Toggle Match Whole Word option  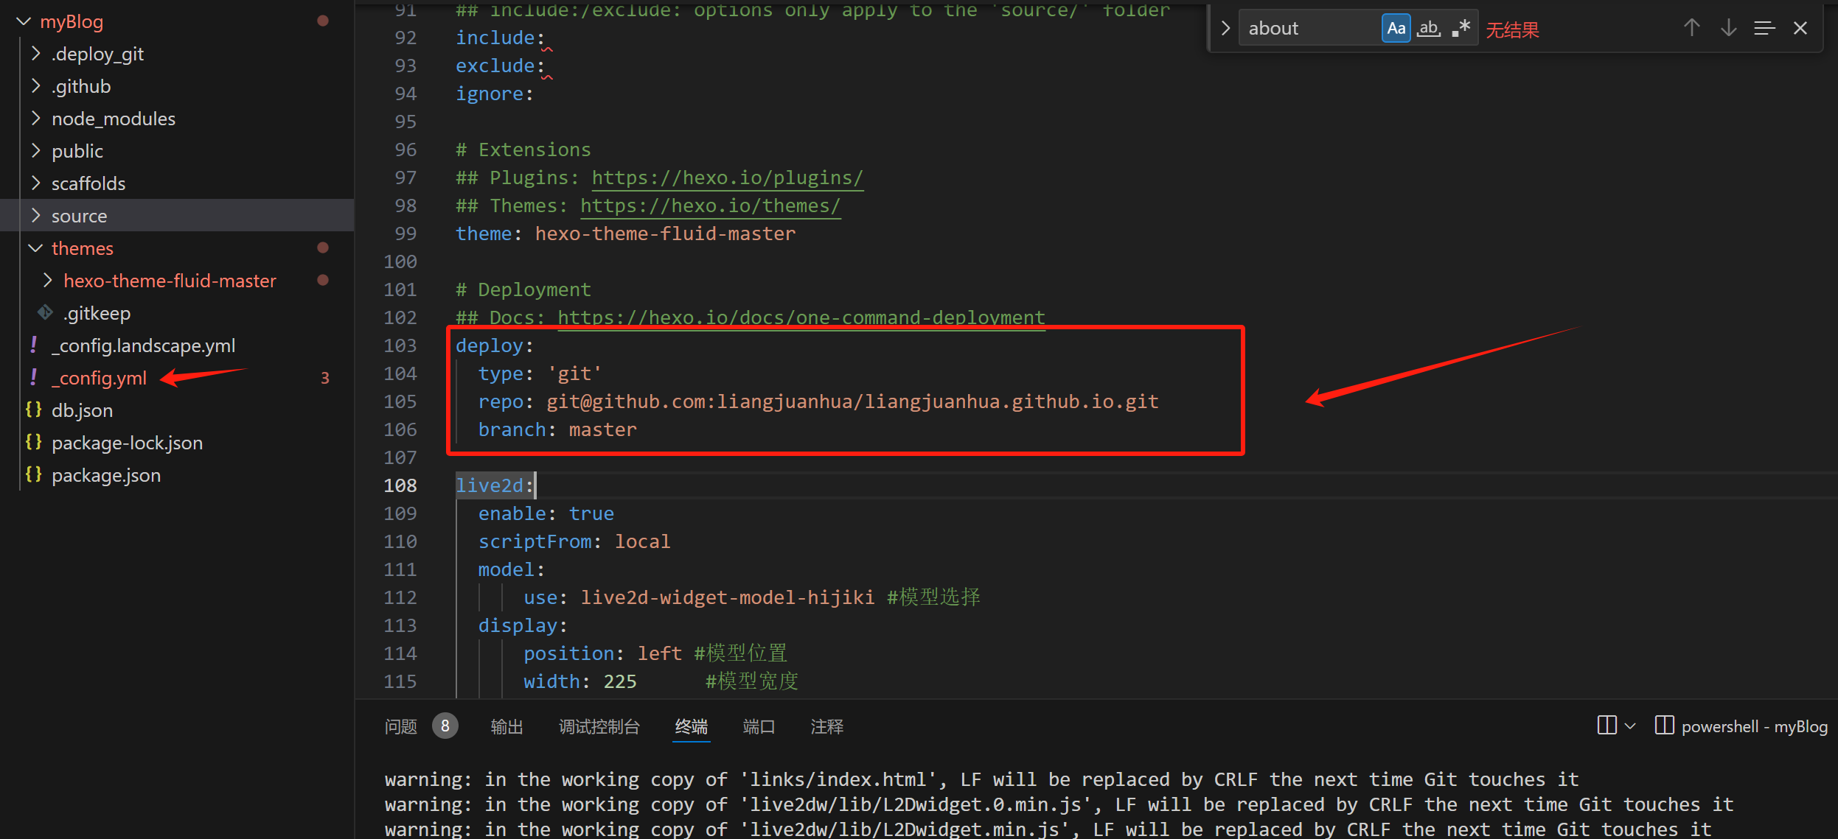coord(1428,29)
